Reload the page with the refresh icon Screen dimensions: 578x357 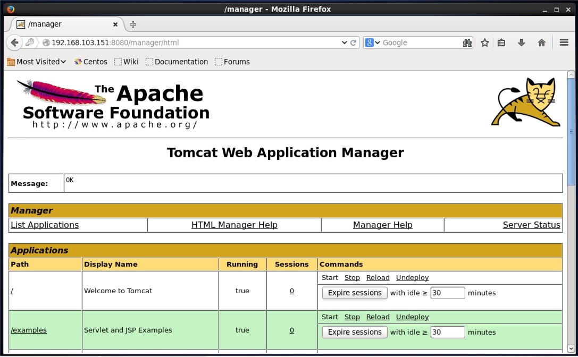click(353, 42)
